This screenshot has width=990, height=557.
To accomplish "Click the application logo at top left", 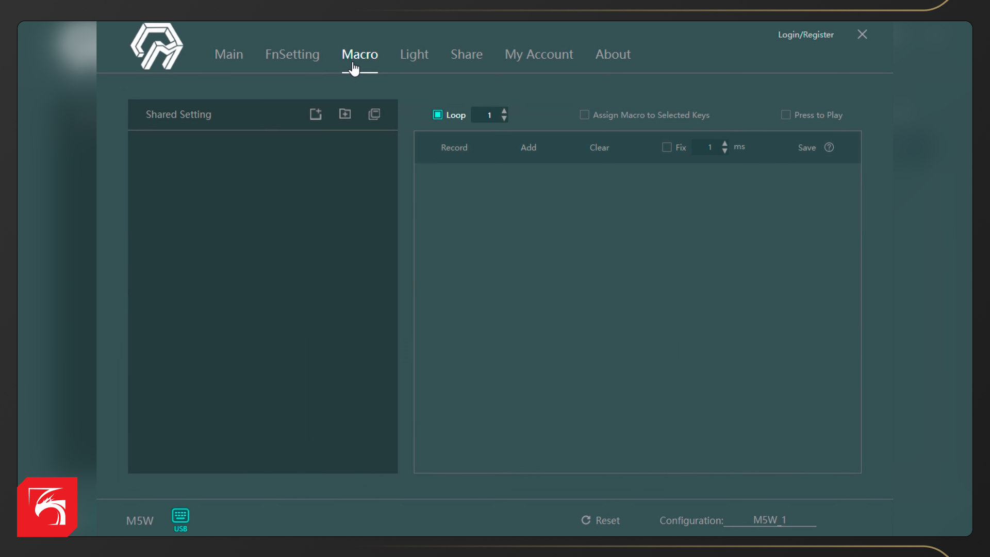I will coord(157,46).
